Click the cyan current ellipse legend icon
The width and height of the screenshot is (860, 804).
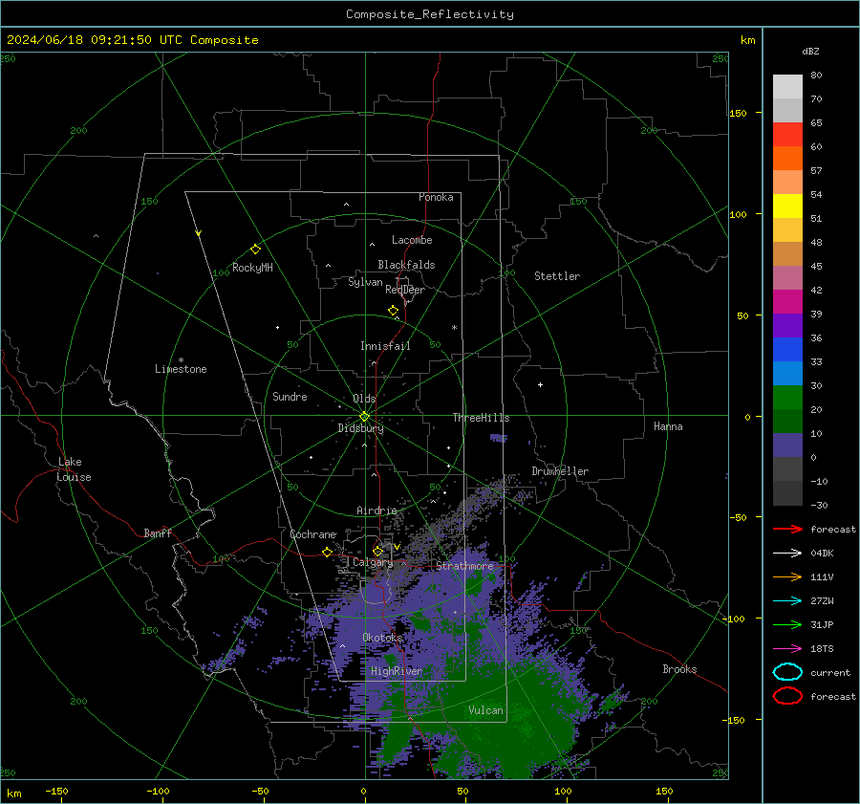[x=787, y=672]
